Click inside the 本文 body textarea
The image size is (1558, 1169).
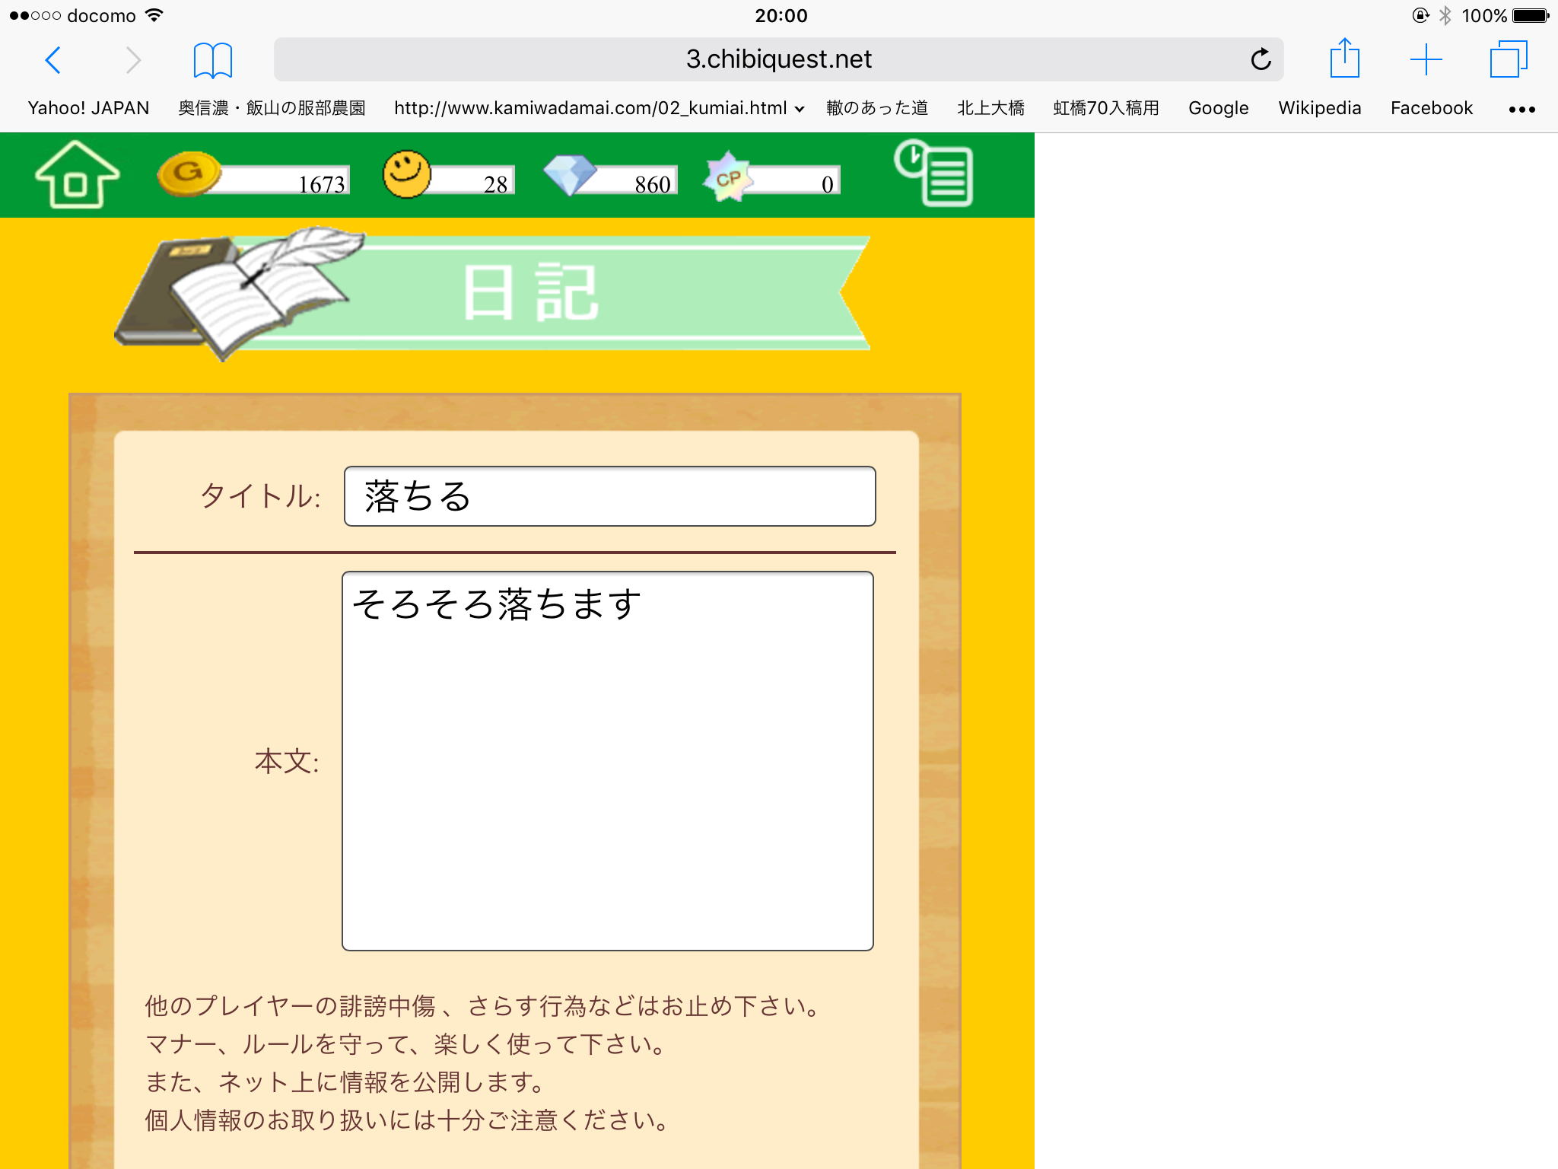(x=607, y=761)
